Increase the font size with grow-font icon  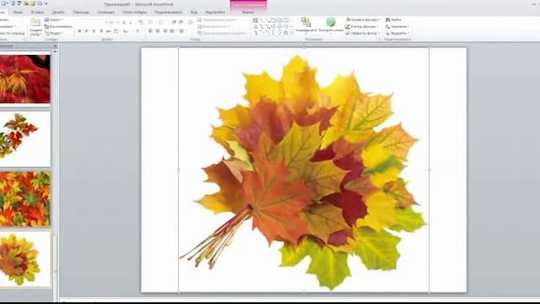pos(124,22)
